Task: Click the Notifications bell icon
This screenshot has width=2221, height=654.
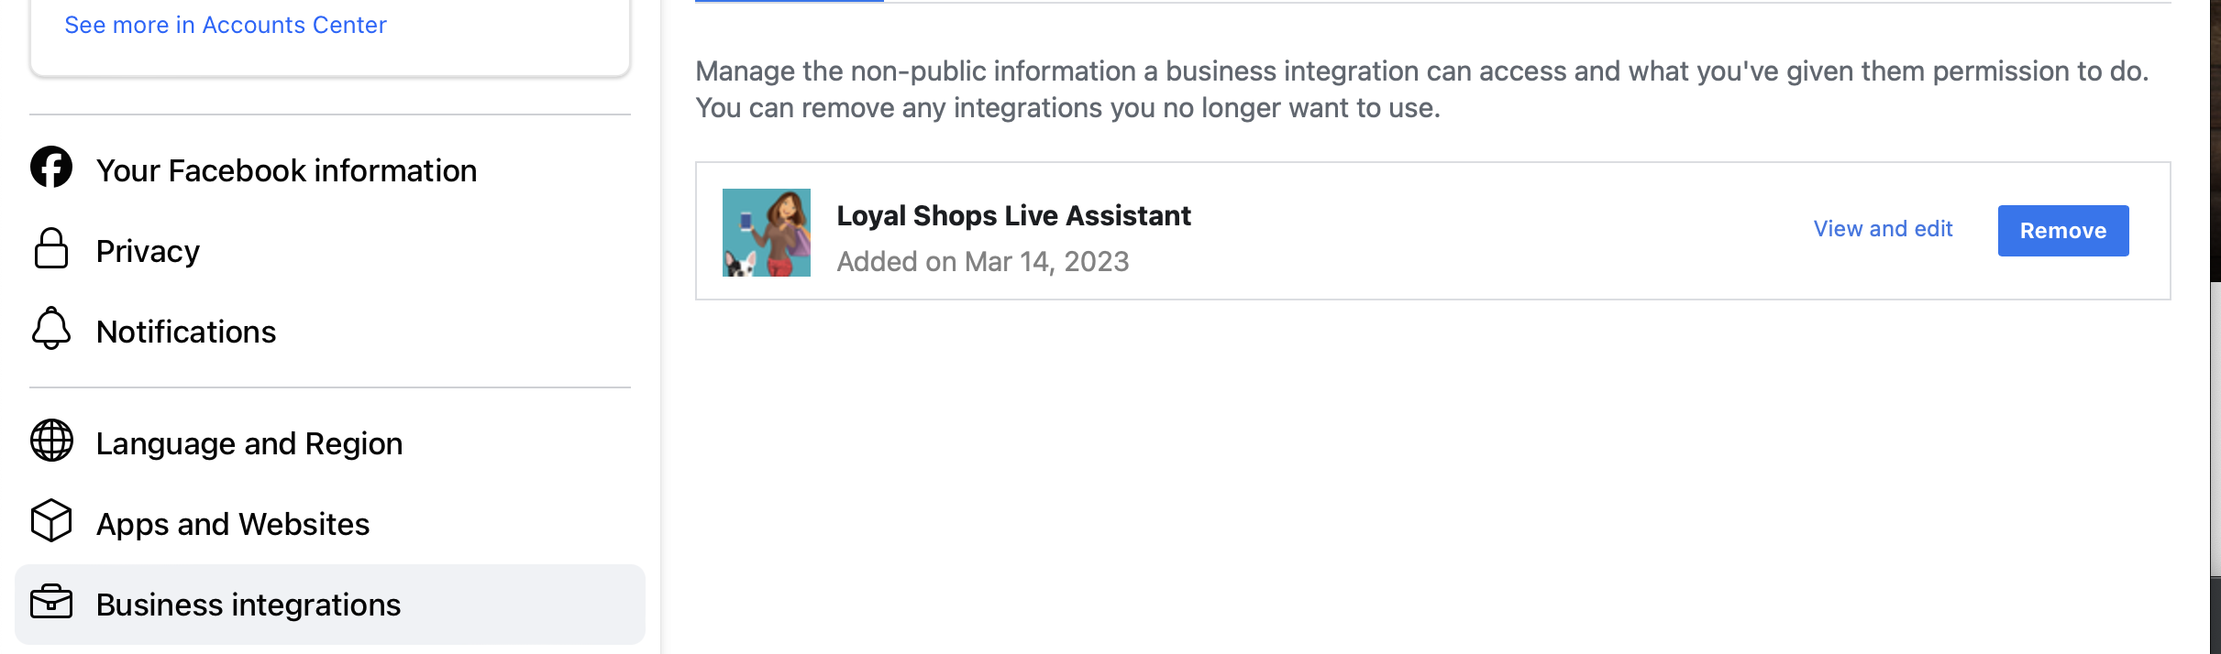Action: tap(51, 329)
